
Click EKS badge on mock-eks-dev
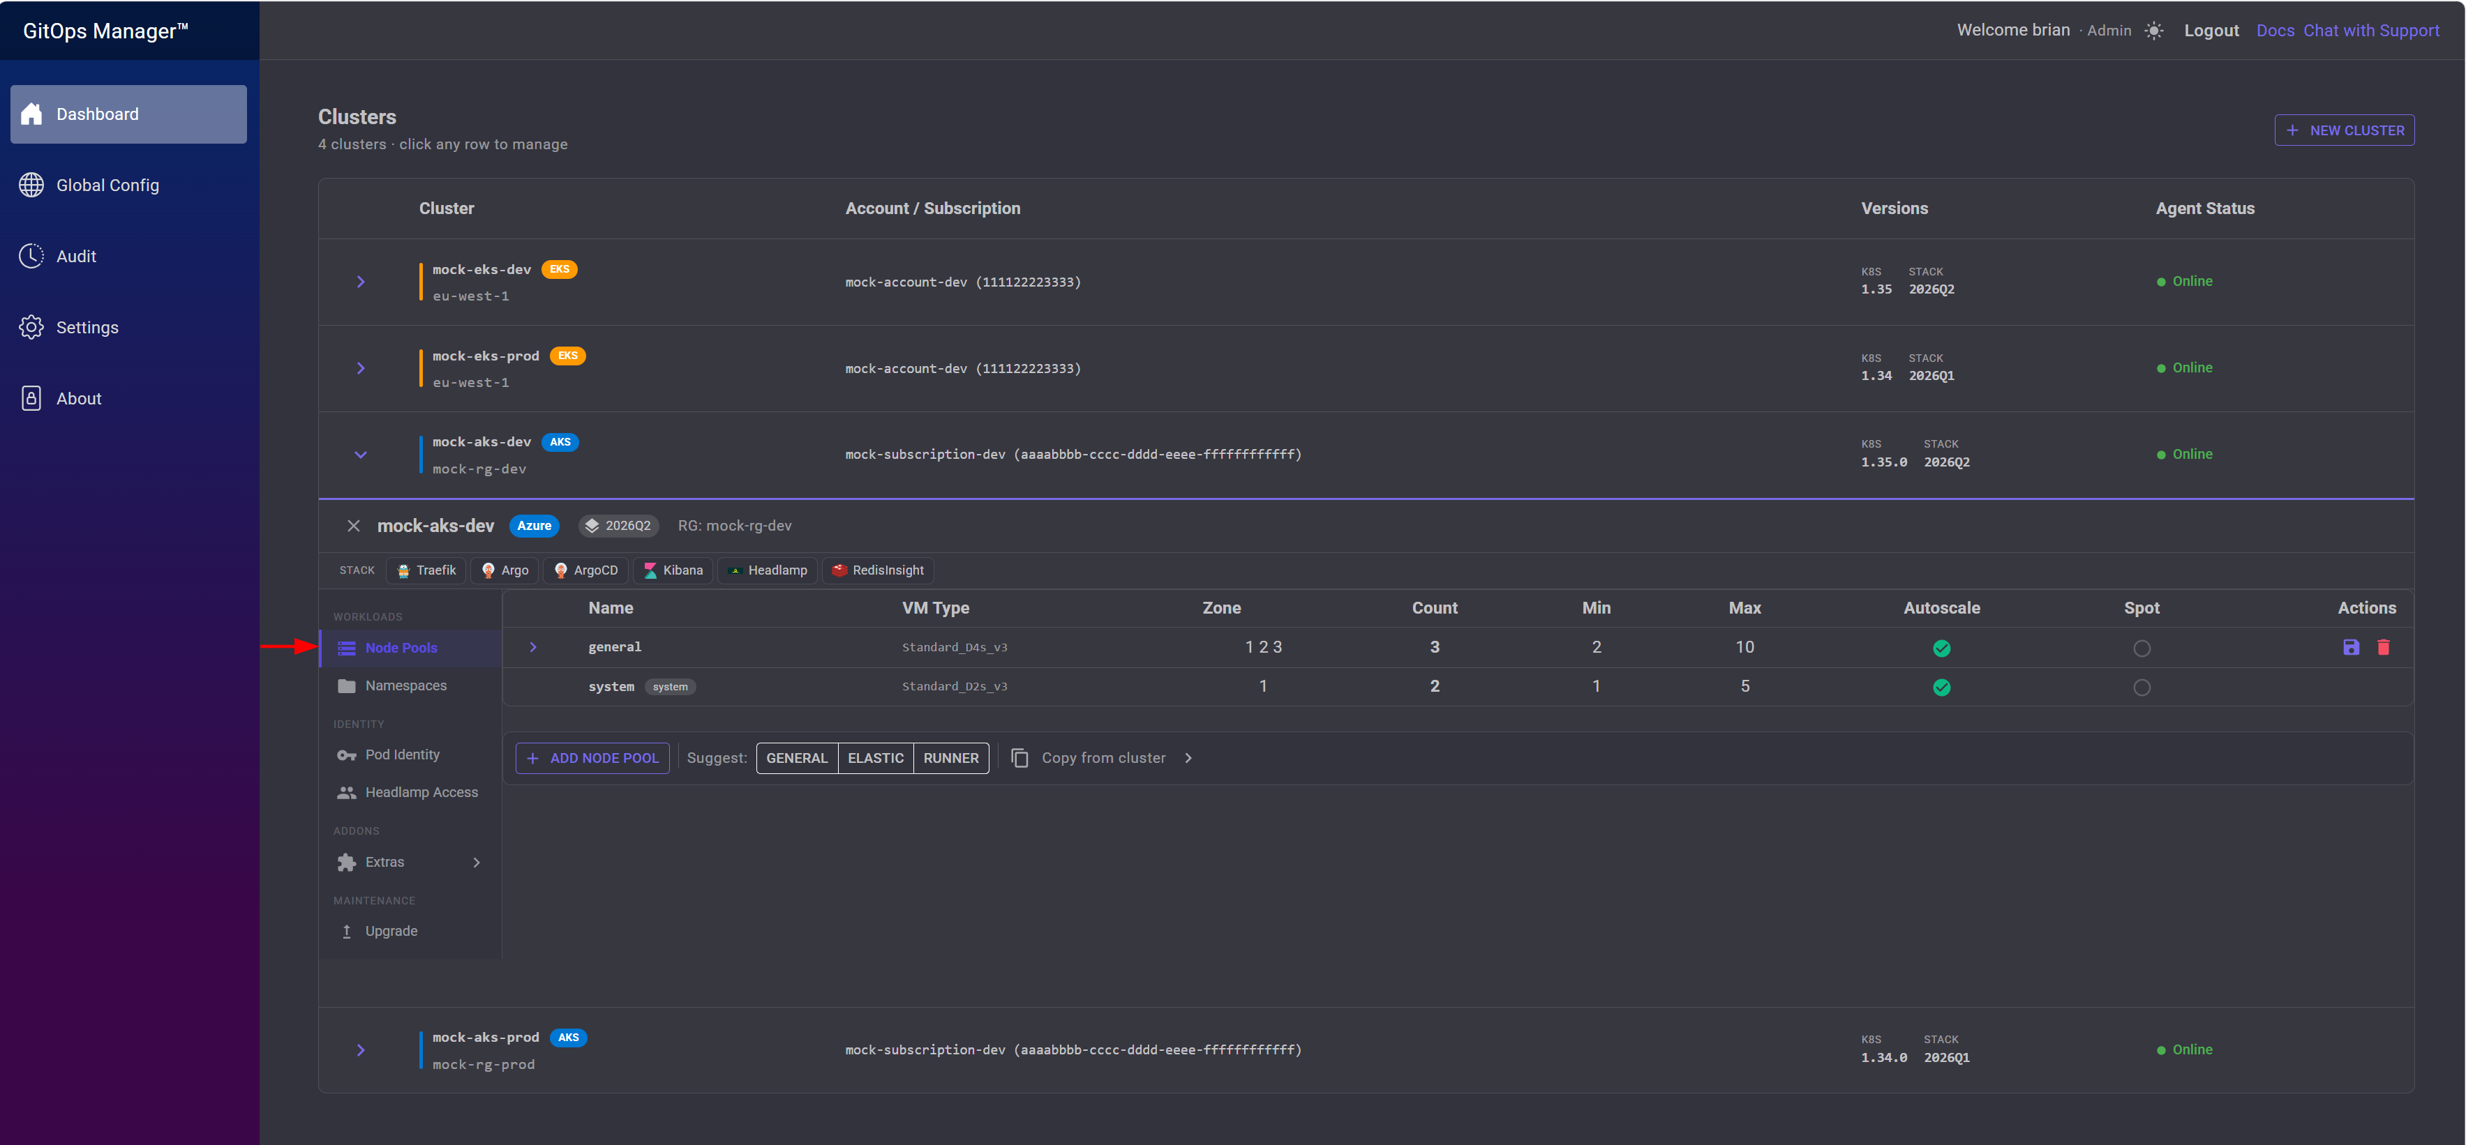(x=559, y=270)
